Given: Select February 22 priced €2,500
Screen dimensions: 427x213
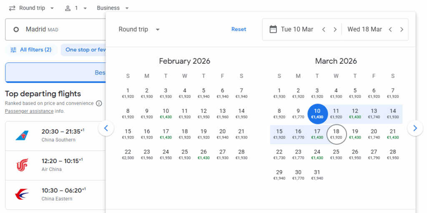Looking at the screenshot, I should (128, 155).
